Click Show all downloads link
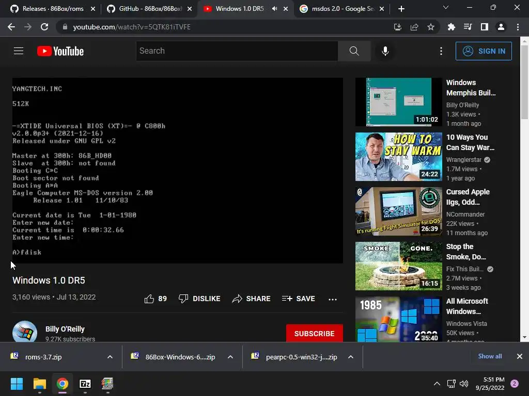This screenshot has height=396, width=529. click(490, 356)
